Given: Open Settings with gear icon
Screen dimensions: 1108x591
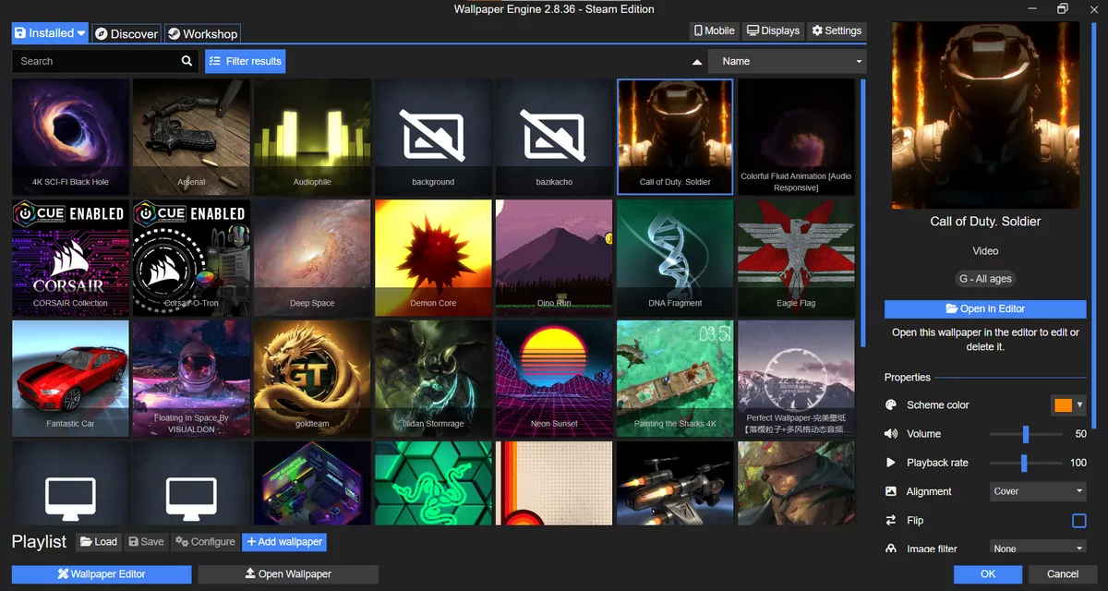Looking at the screenshot, I should tap(836, 30).
